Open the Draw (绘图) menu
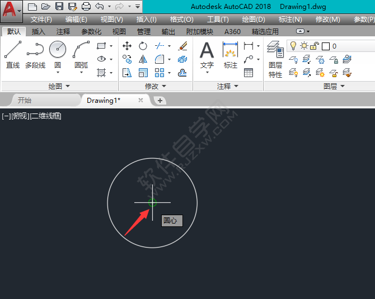Image resolution: width=375 pixels, height=299 pixels. pyautogui.click(x=254, y=20)
